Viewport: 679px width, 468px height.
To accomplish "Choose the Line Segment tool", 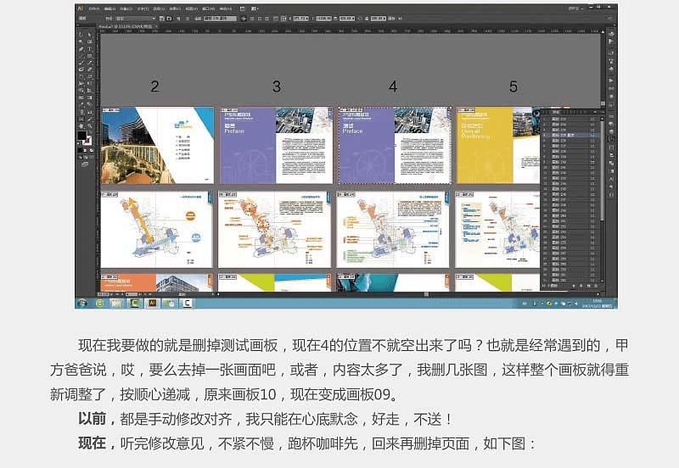I will (x=81, y=56).
